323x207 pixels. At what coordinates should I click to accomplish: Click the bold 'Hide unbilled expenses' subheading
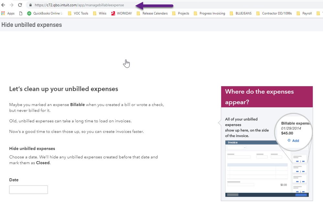[32, 148]
